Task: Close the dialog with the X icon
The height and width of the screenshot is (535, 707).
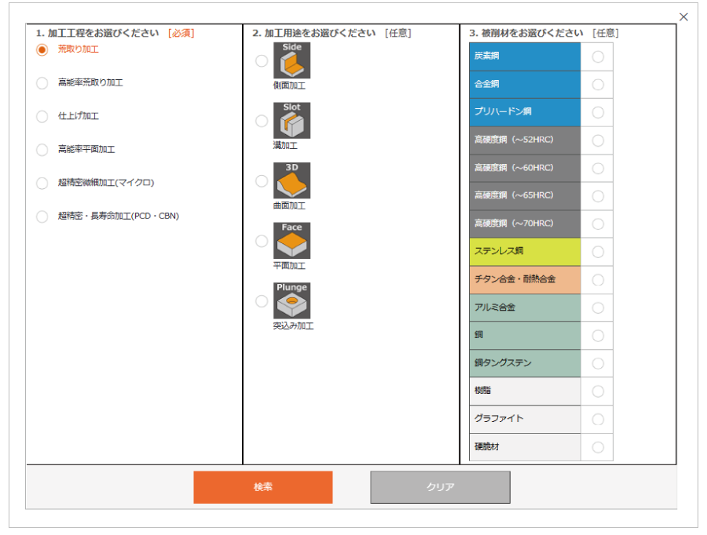Action: tap(683, 17)
